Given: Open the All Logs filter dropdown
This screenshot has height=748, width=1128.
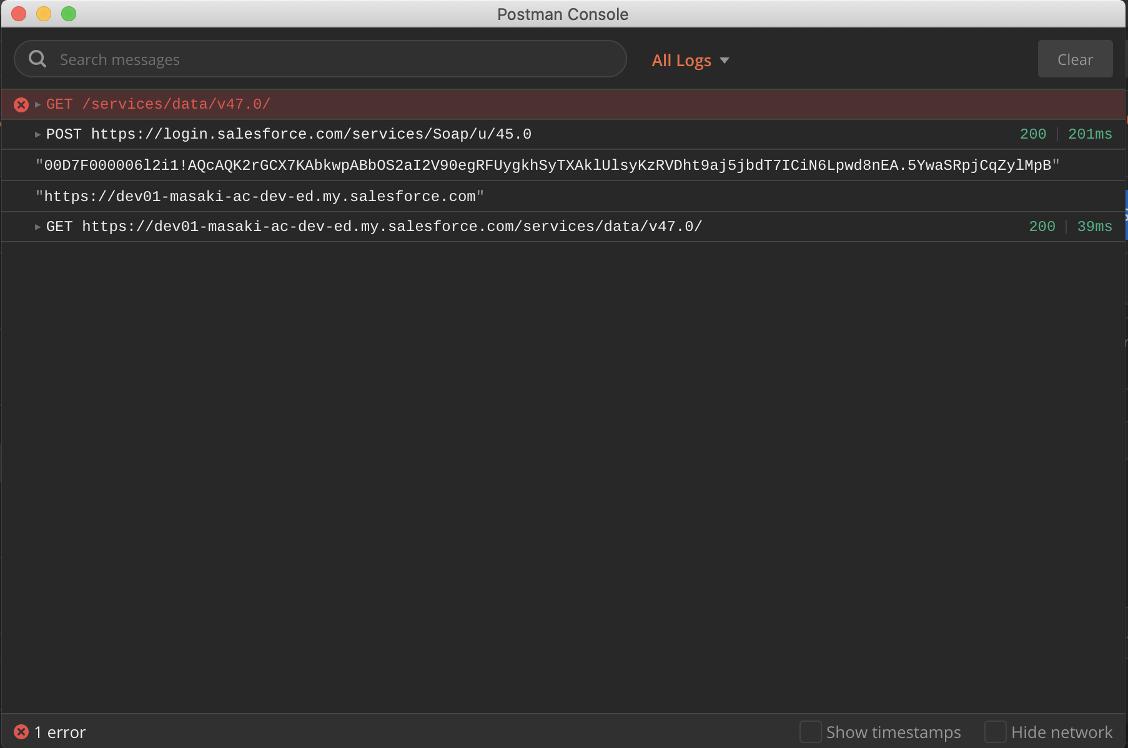Looking at the screenshot, I should click(690, 60).
